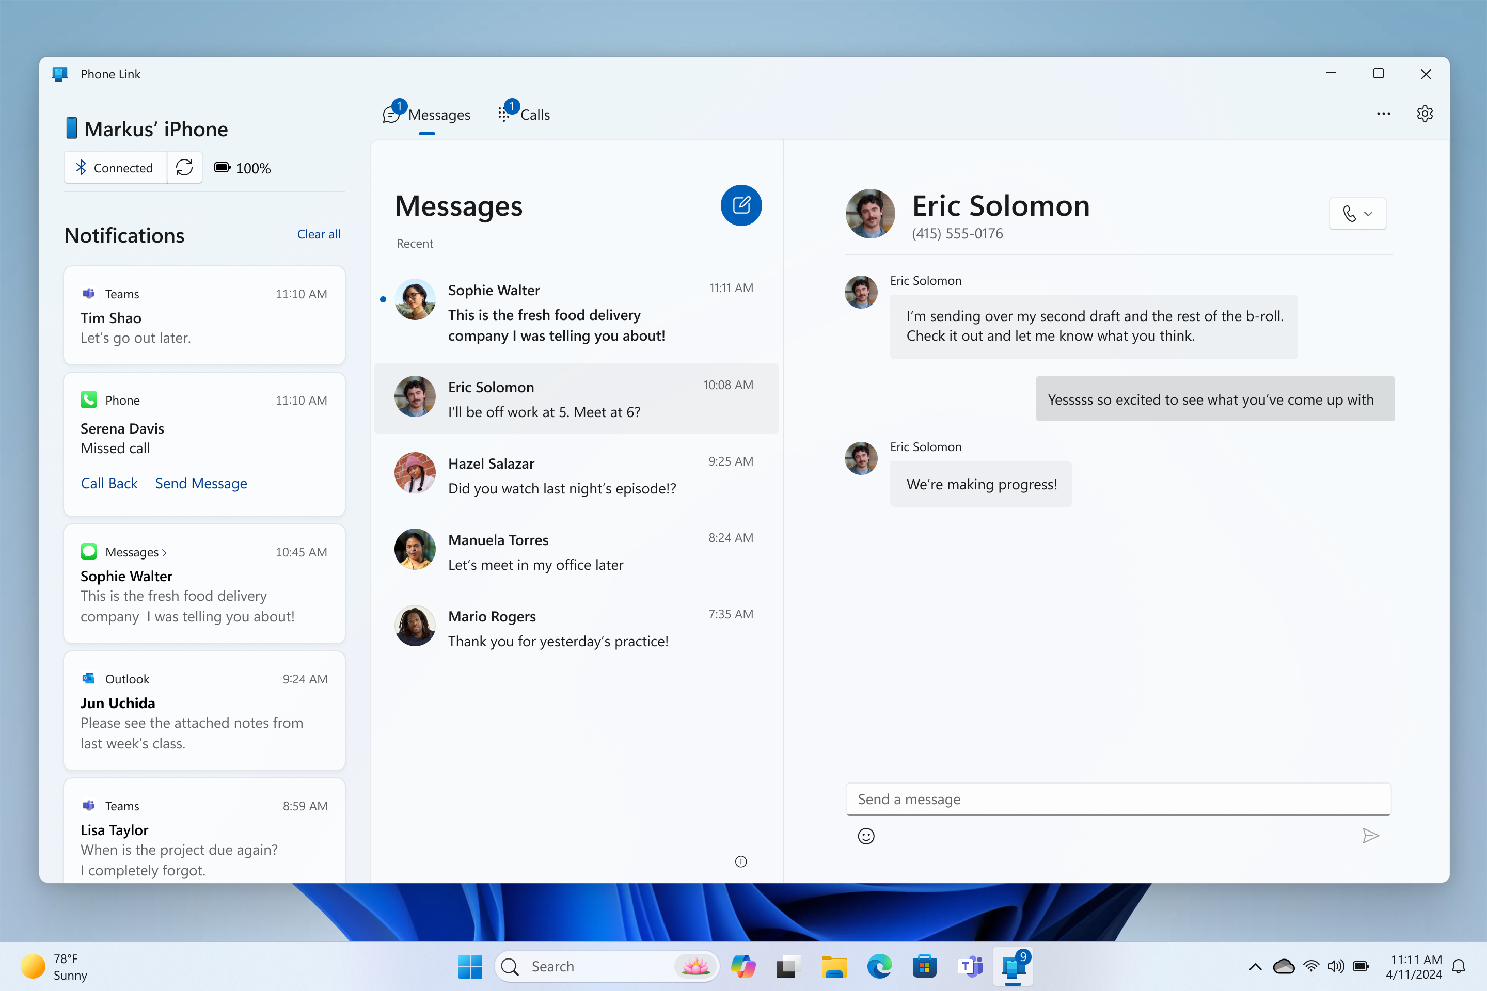Click the conversation info icon
The image size is (1487, 991).
coord(740,861)
